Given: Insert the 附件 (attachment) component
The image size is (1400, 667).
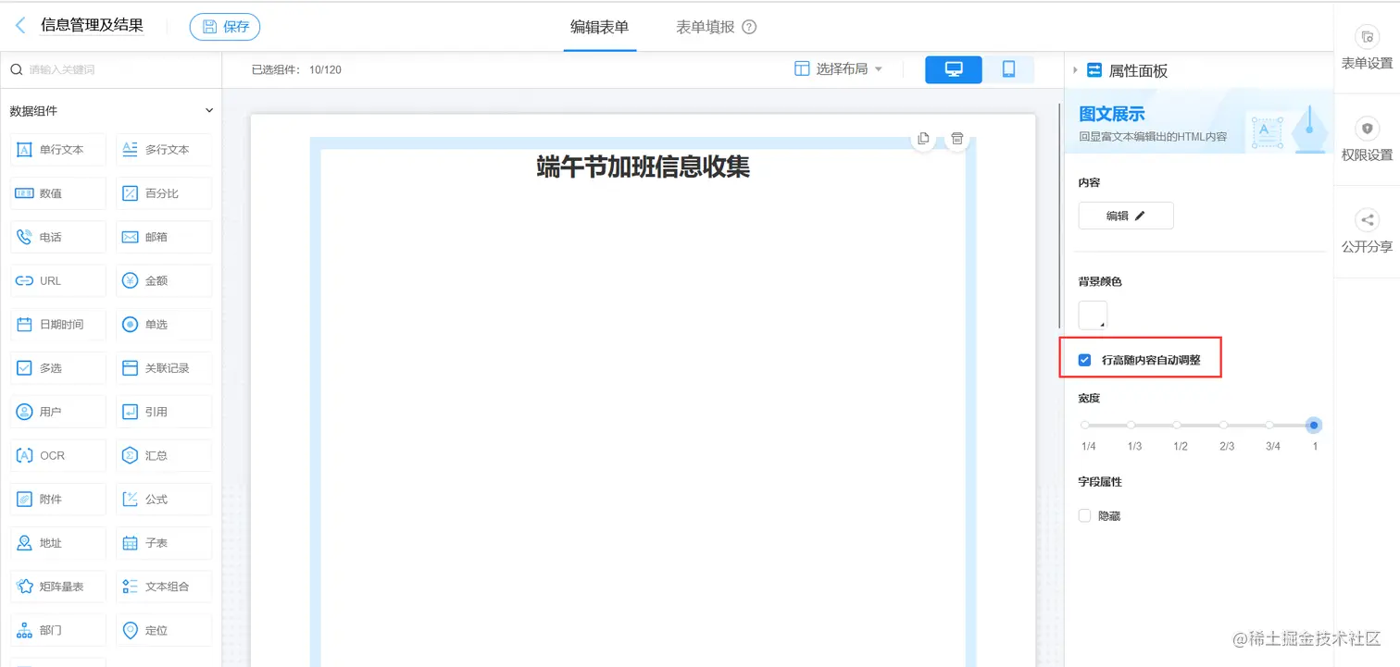Looking at the screenshot, I should pos(57,499).
